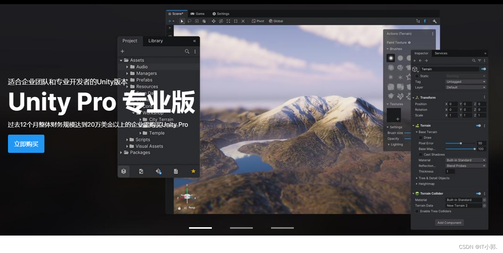Select the soft round glowing brush
The width and height of the screenshot is (503, 253).
click(x=391, y=58)
